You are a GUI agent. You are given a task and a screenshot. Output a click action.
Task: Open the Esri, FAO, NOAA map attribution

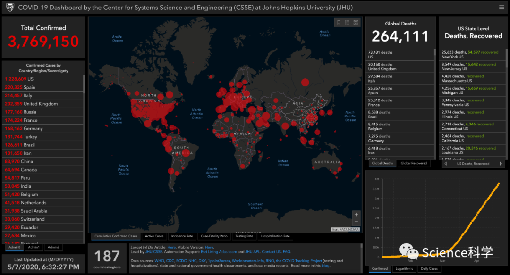[345, 230]
